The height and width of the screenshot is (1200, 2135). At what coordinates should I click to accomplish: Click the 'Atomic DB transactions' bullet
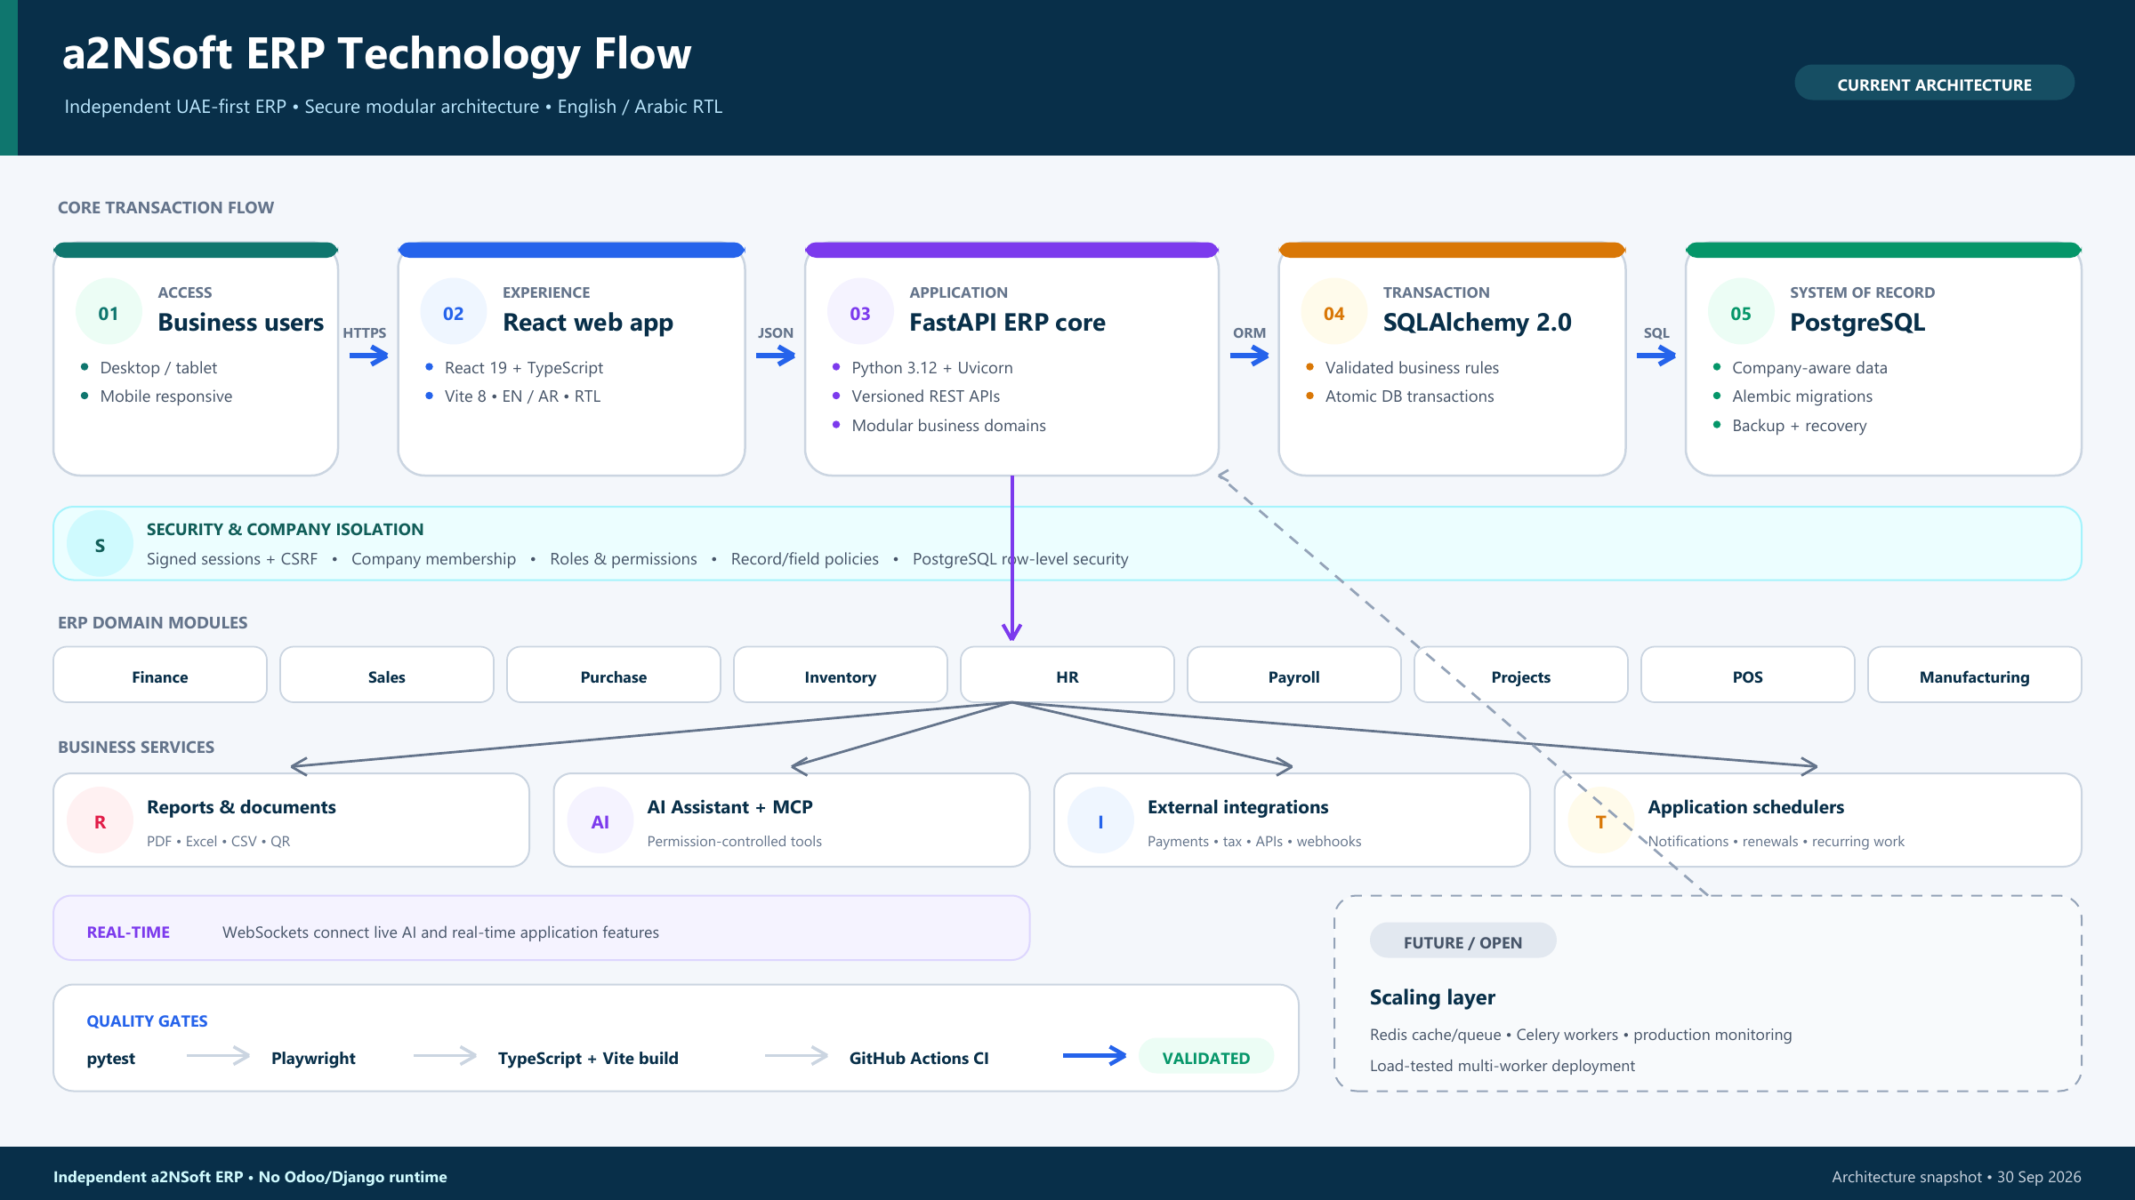click(1409, 396)
